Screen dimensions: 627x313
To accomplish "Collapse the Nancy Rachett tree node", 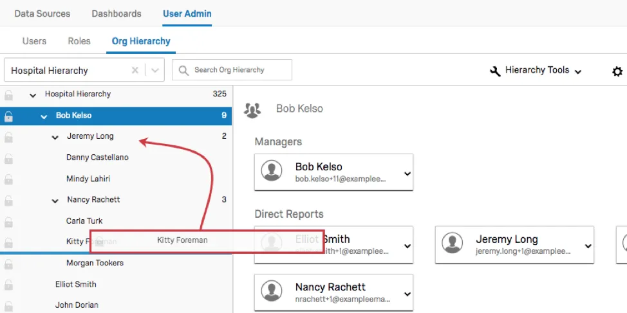I will (55, 201).
